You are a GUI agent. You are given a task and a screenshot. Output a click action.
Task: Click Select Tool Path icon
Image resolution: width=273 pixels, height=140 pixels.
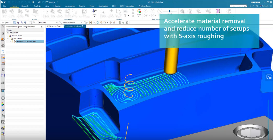click(111, 11)
